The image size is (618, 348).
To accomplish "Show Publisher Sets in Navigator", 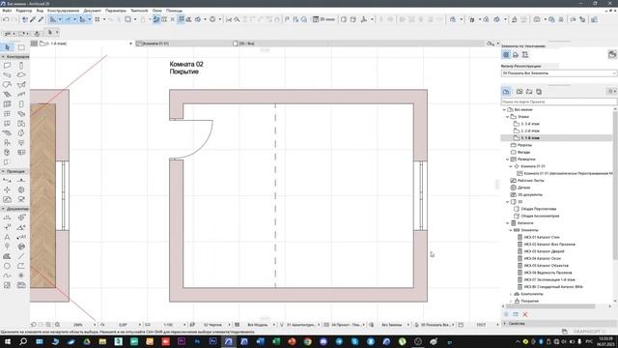I will 539,92.
